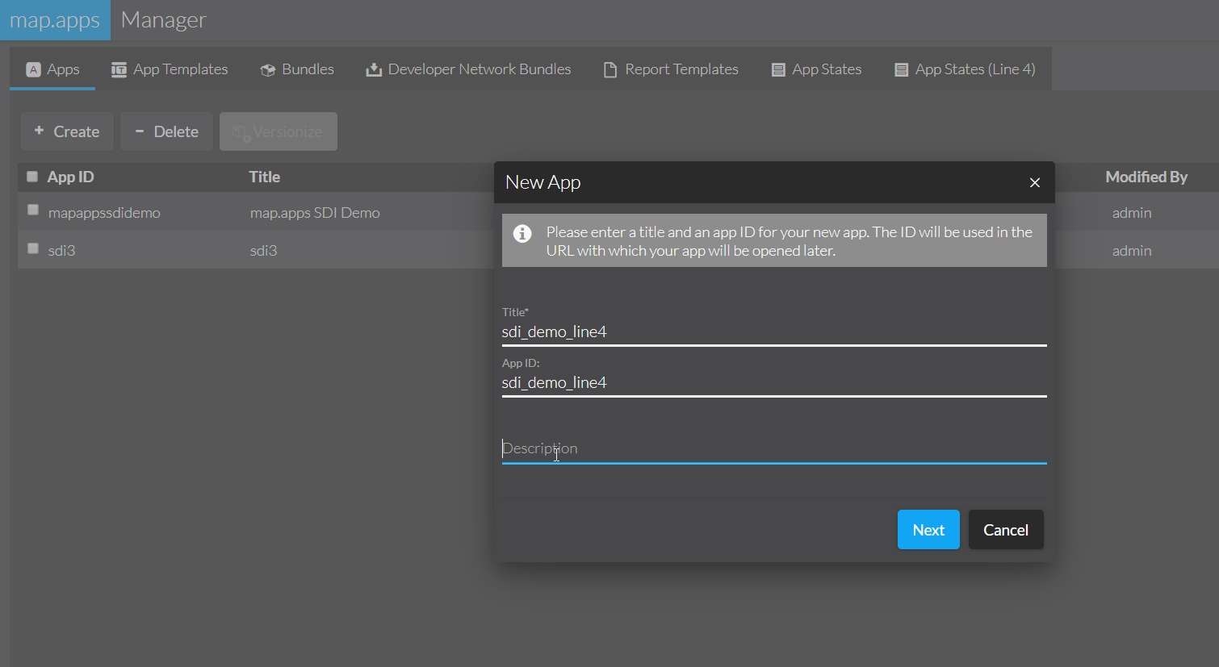
Task: Click inside the Description input field
Action: 686,448
